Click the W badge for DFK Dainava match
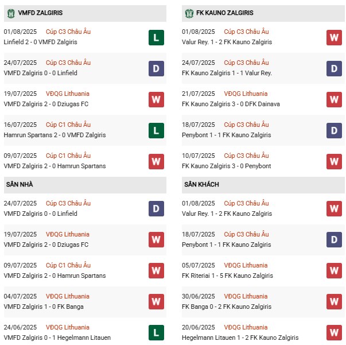This screenshot has height=345, width=346. pos(334,100)
